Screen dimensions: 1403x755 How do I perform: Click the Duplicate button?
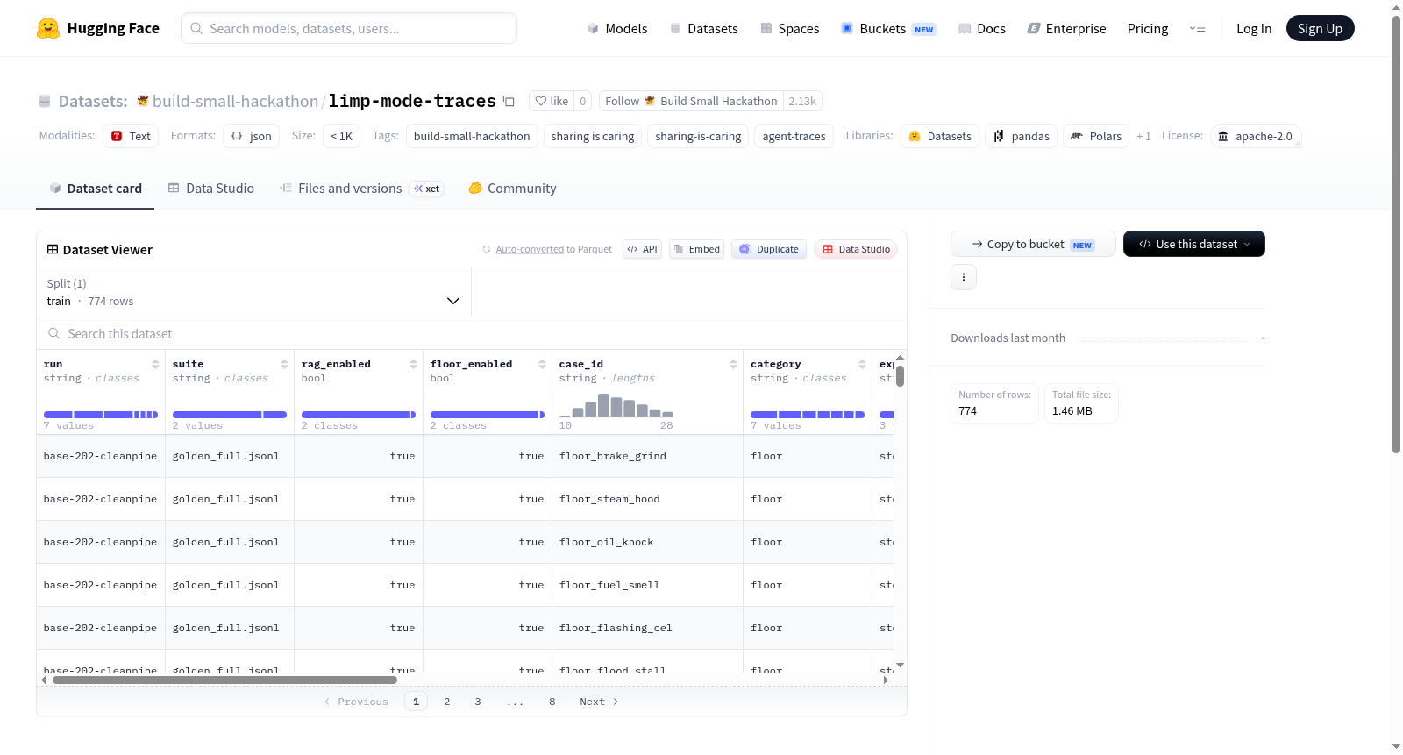click(769, 249)
